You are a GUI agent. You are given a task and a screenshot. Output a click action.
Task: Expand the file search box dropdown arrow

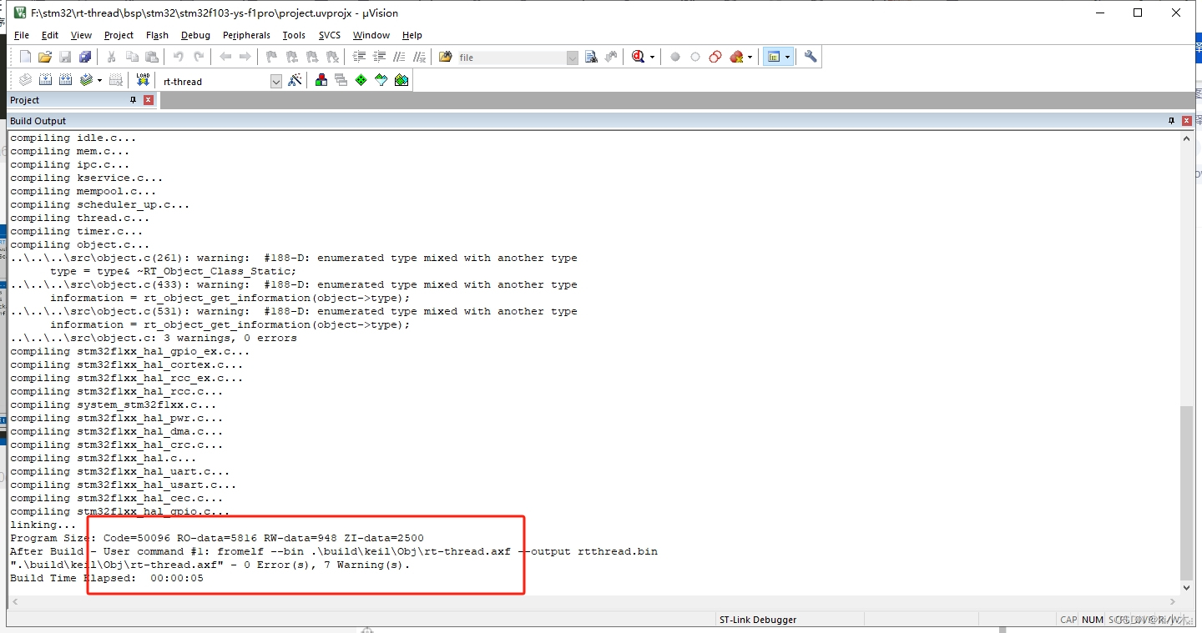pyautogui.click(x=573, y=57)
